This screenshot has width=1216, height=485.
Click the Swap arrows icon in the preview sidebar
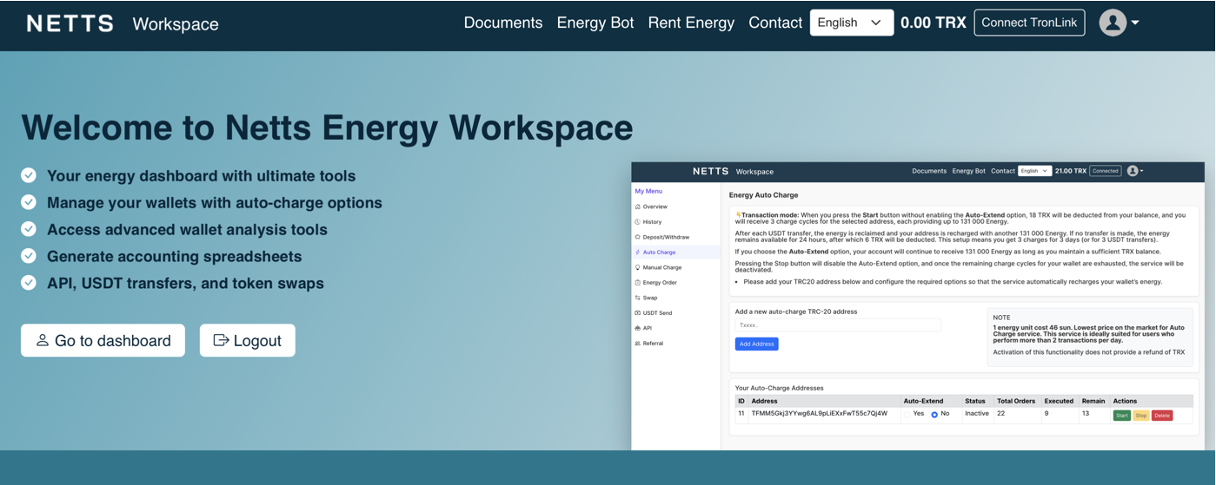[x=638, y=298]
